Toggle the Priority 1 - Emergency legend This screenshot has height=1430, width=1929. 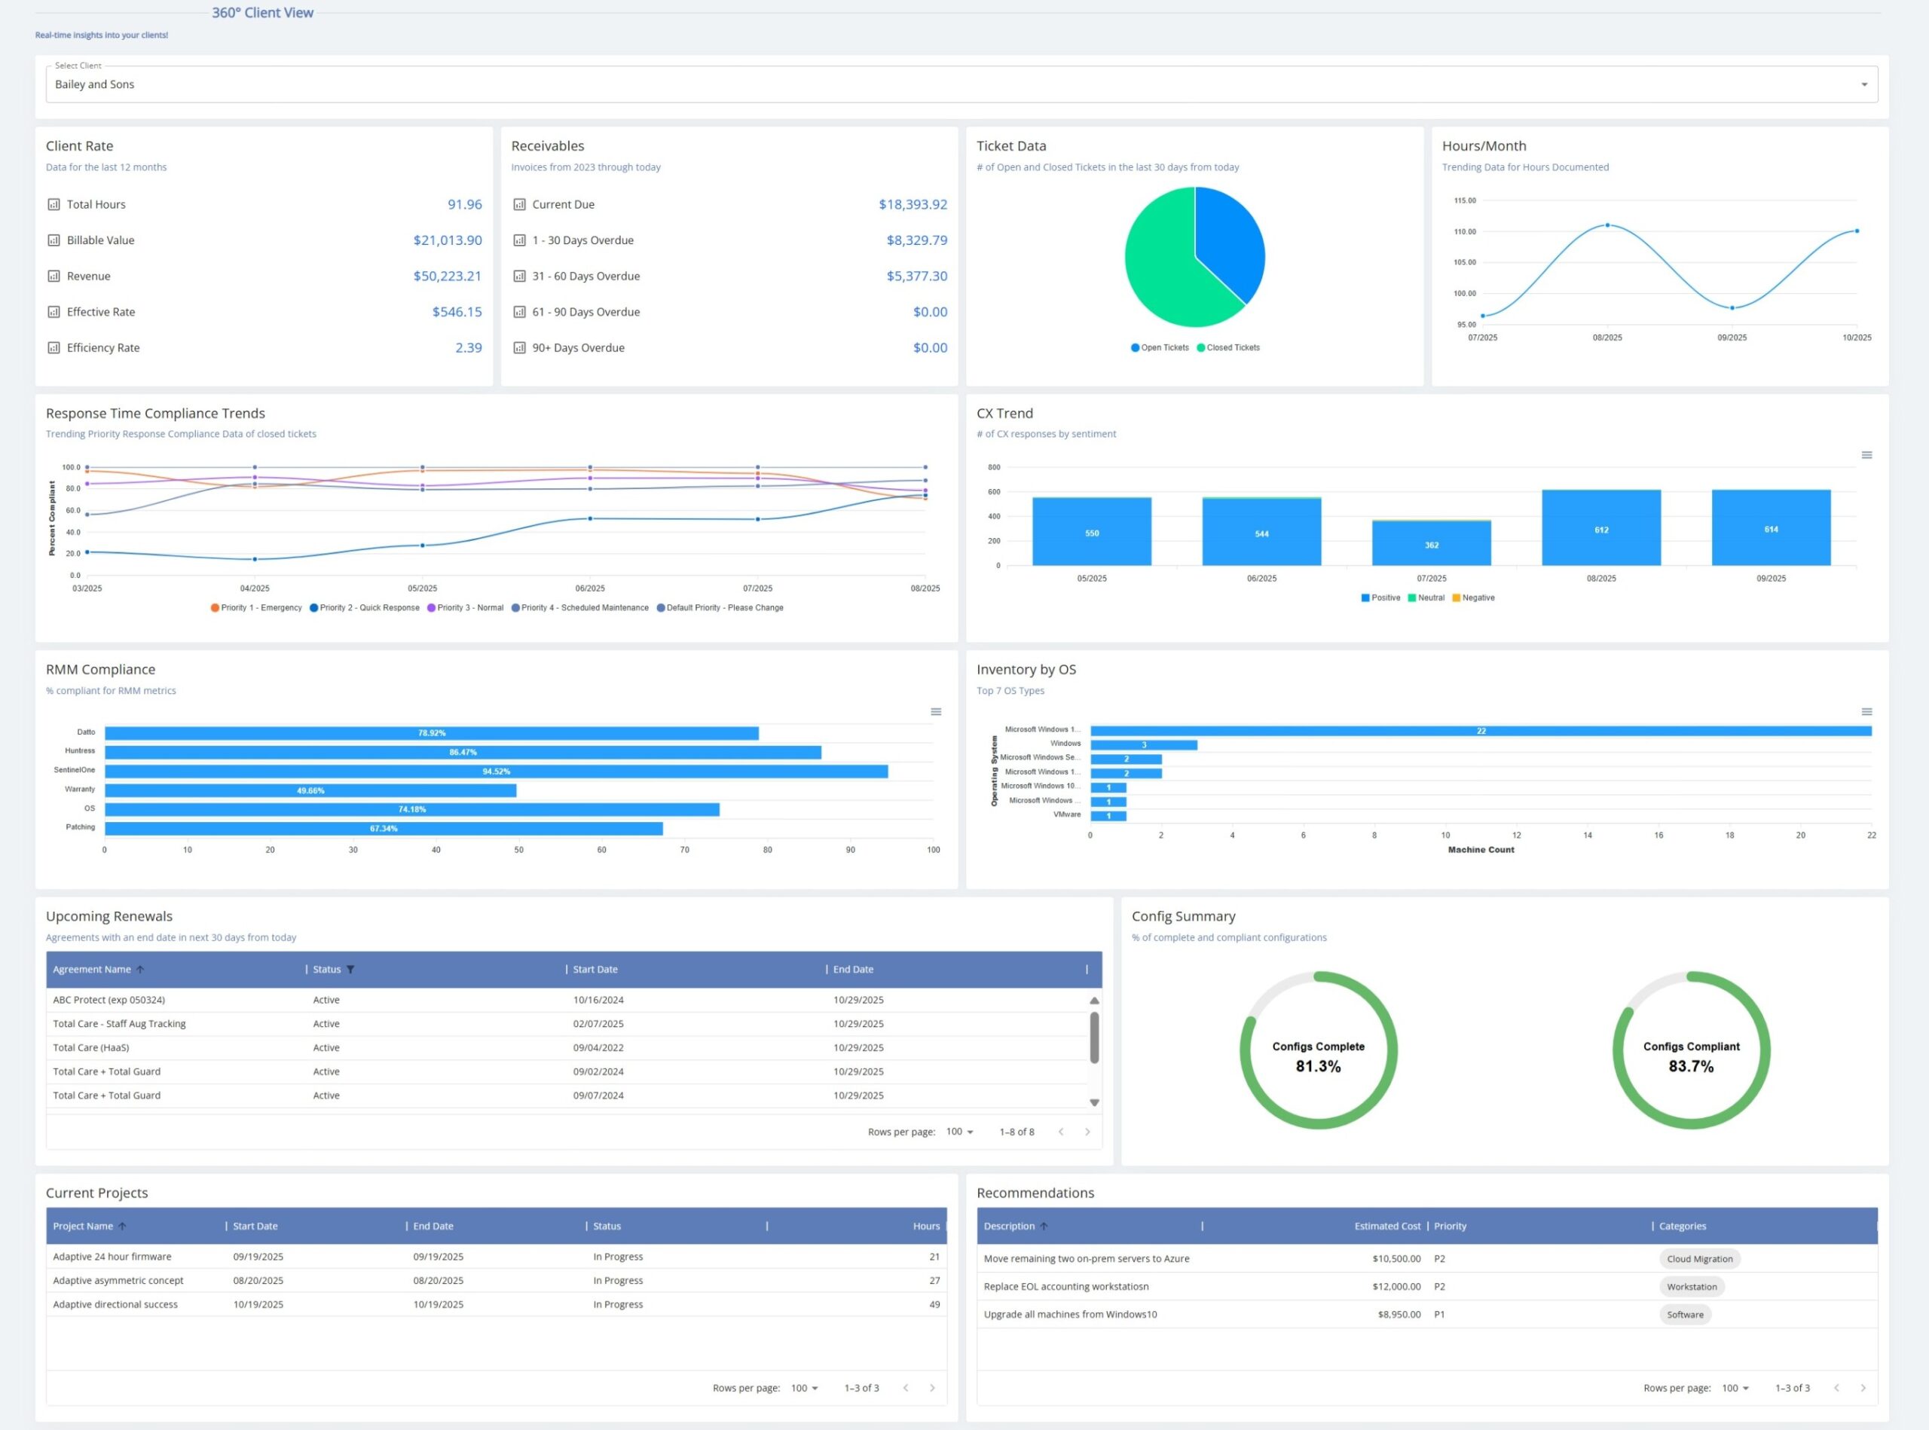[255, 607]
